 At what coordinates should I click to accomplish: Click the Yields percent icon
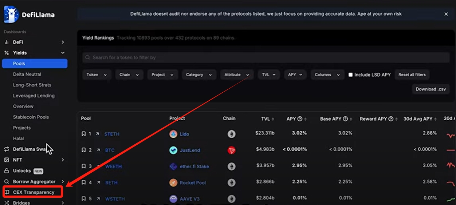tap(7, 53)
